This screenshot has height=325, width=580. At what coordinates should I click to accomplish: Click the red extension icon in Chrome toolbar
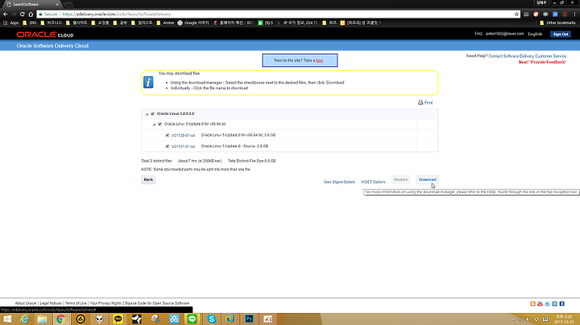[x=565, y=14]
